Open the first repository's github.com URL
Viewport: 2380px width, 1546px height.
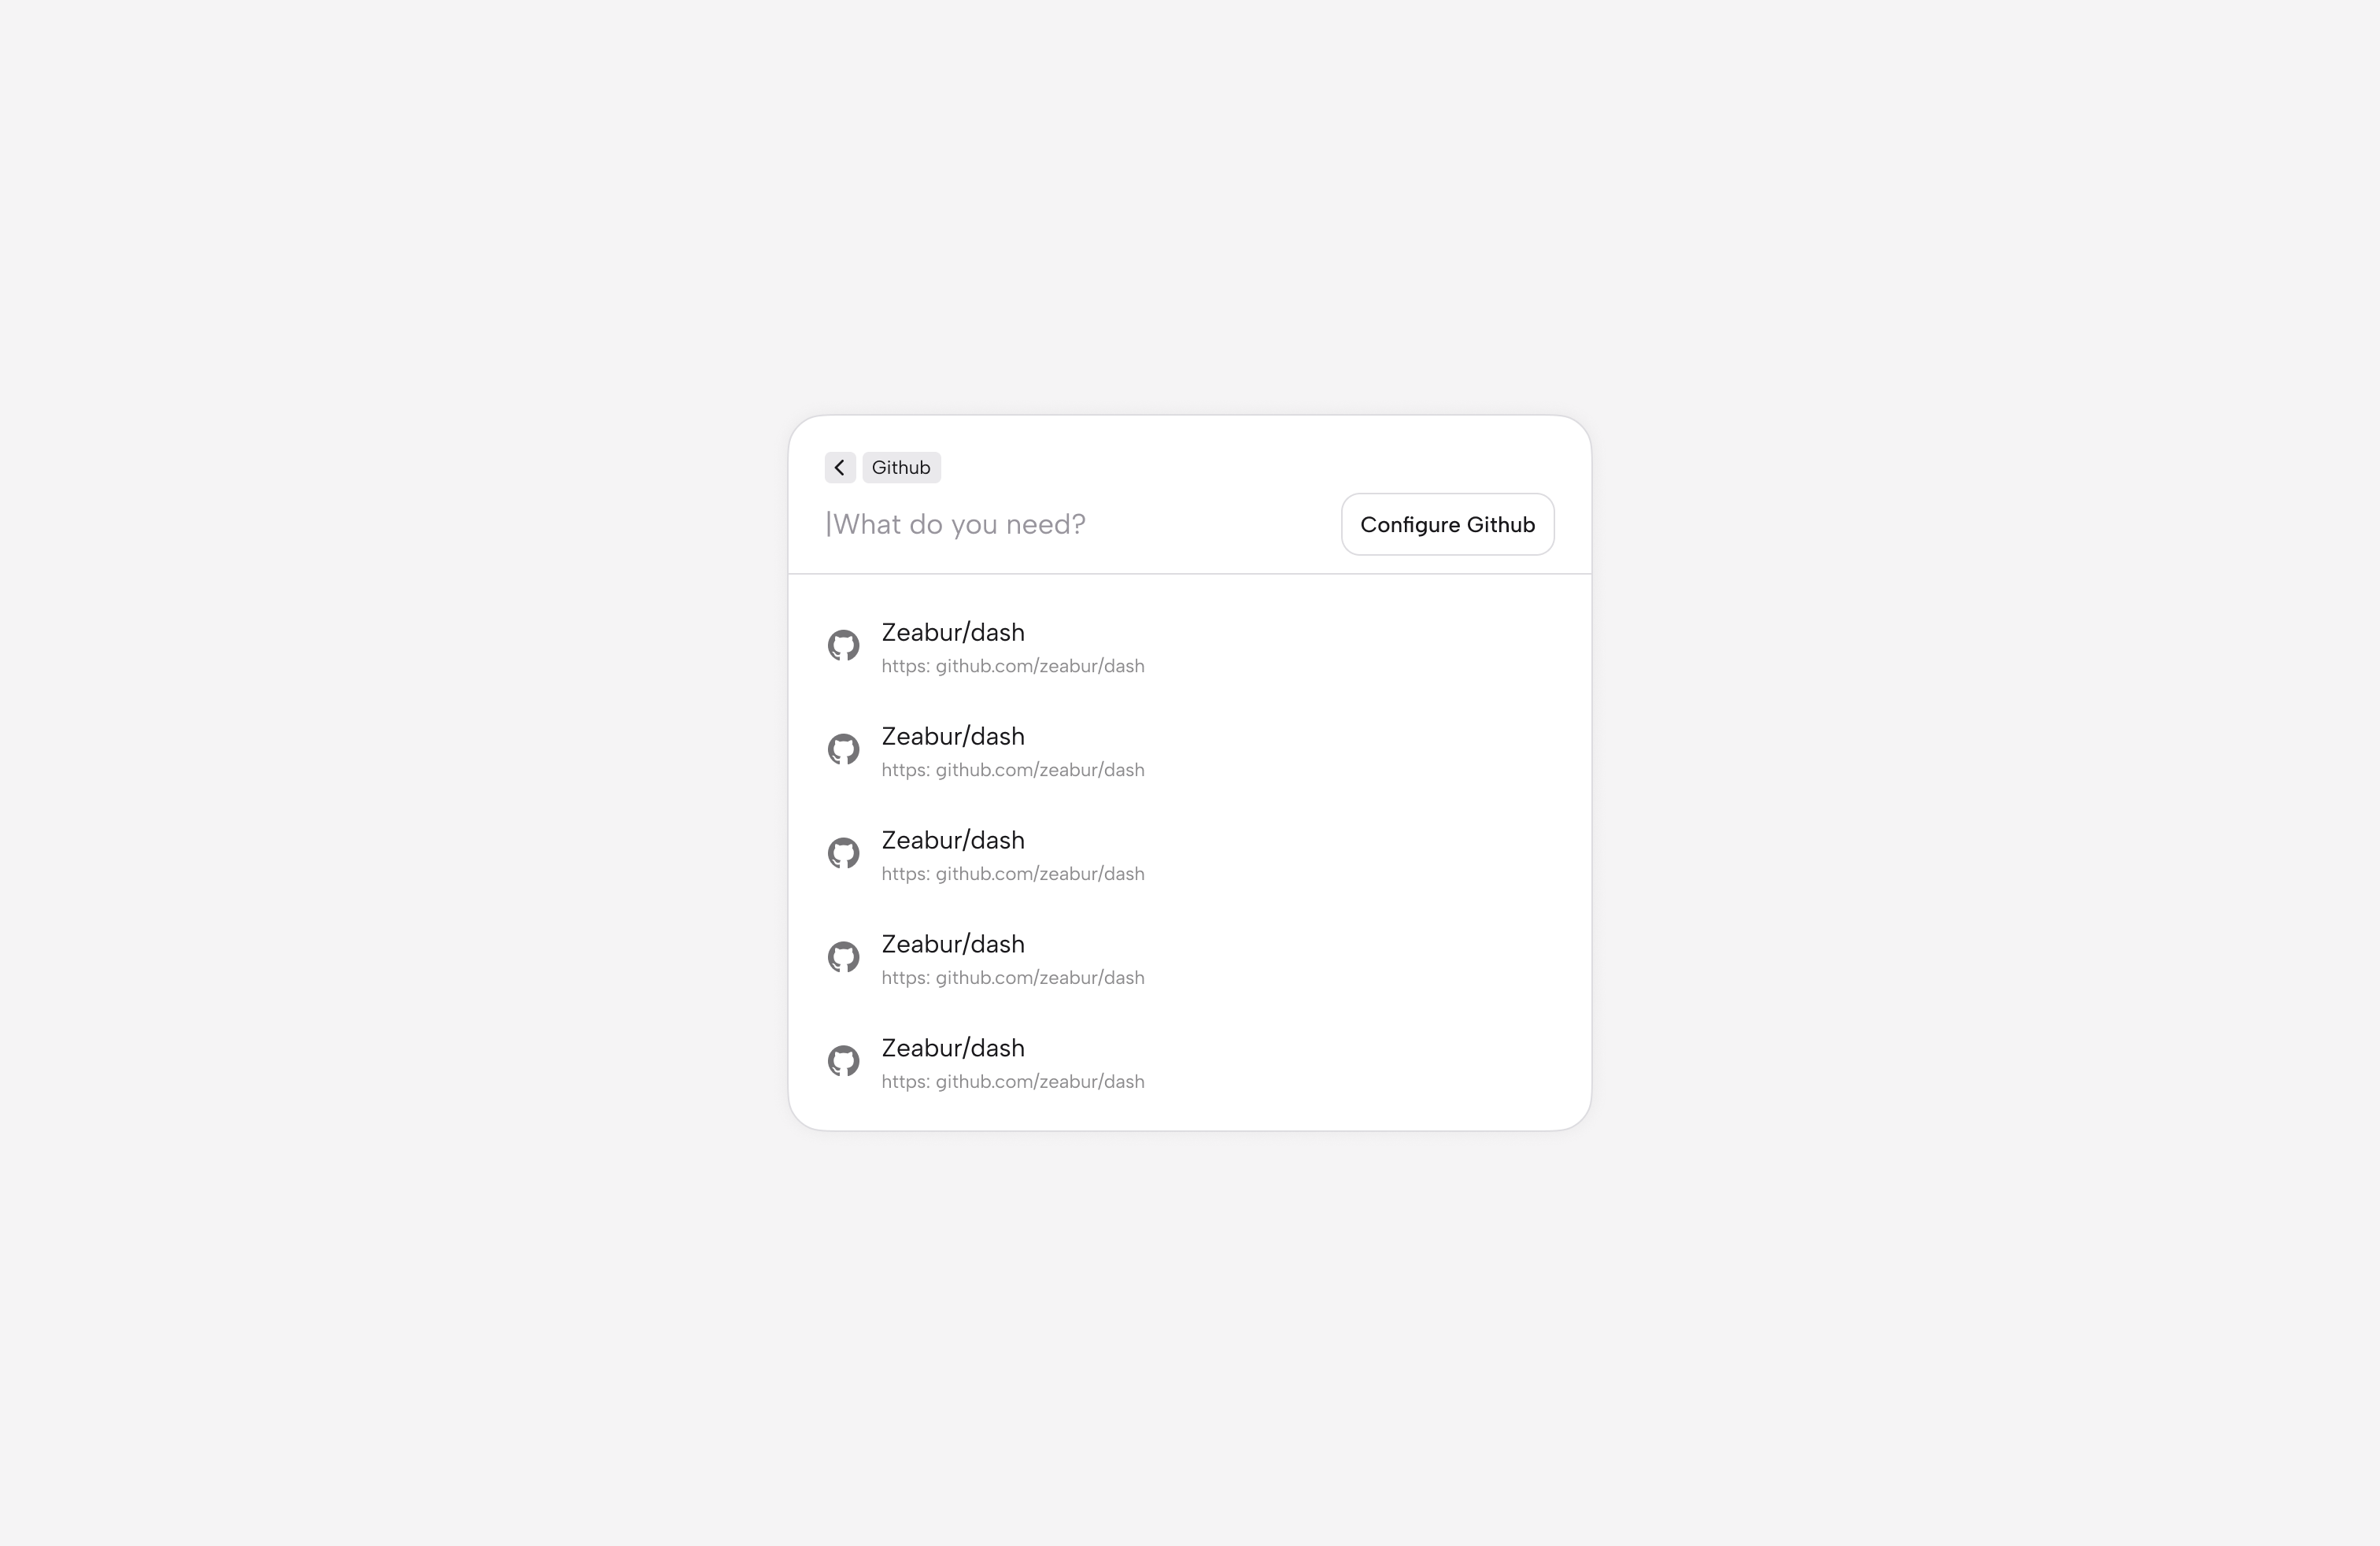click(x=1013, y=666)
